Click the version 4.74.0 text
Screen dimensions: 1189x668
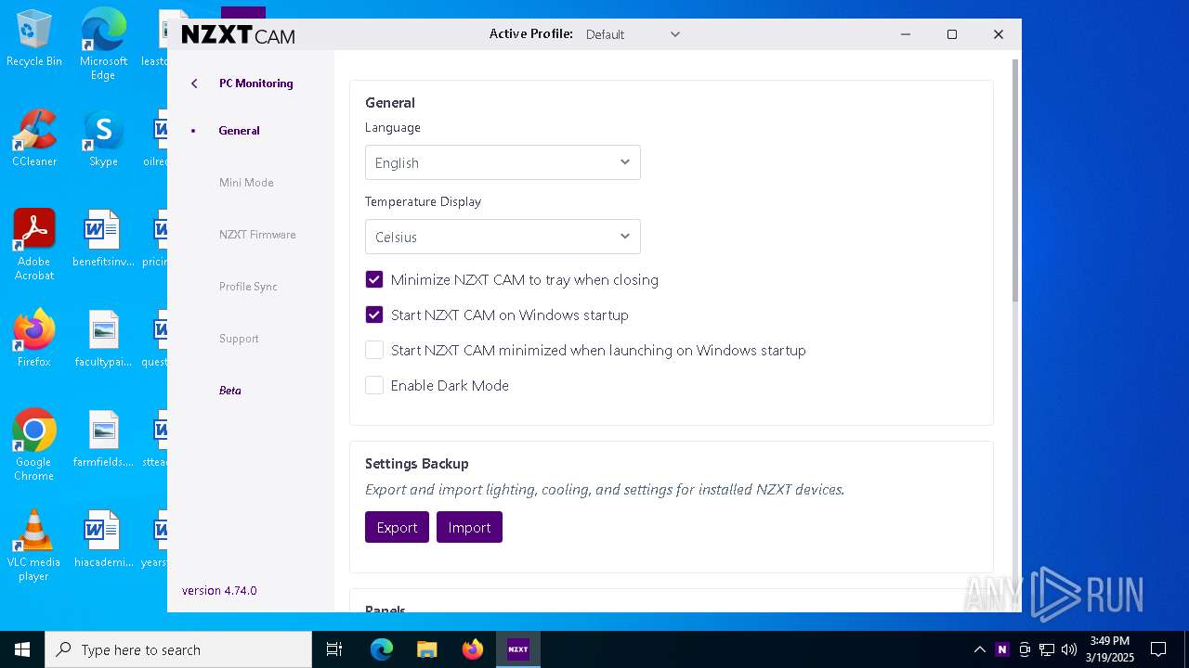[219, 590]
